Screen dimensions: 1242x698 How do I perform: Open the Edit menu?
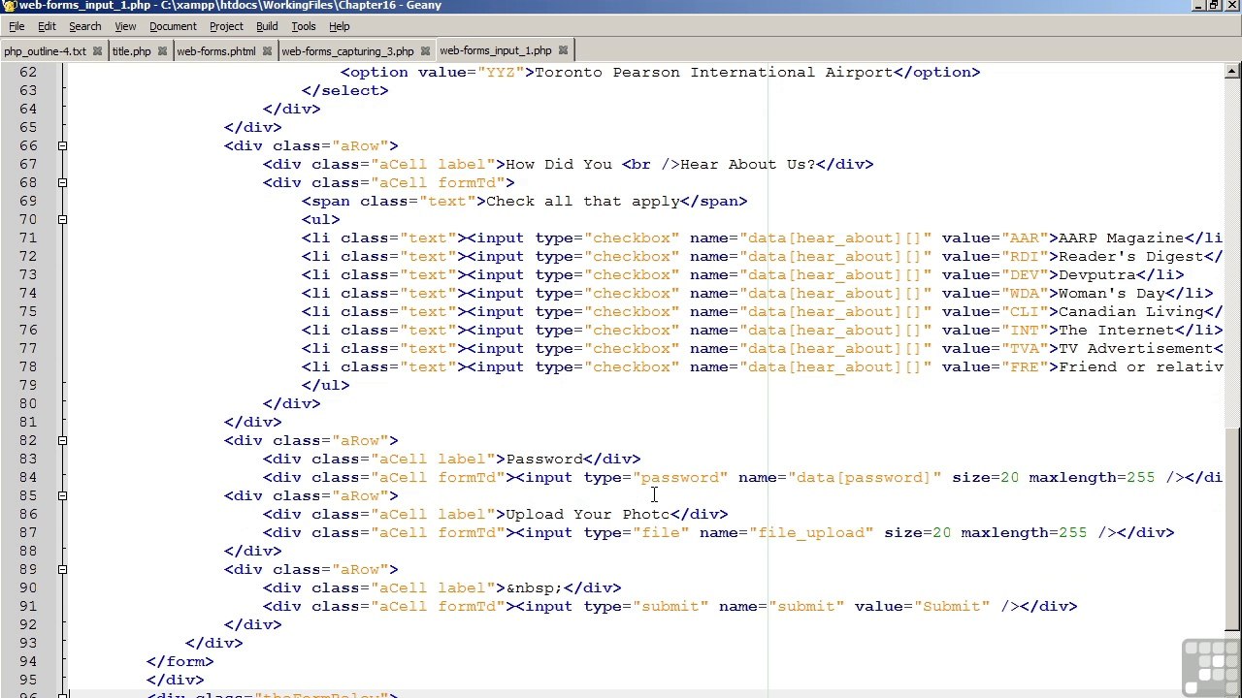coord(47,26)
